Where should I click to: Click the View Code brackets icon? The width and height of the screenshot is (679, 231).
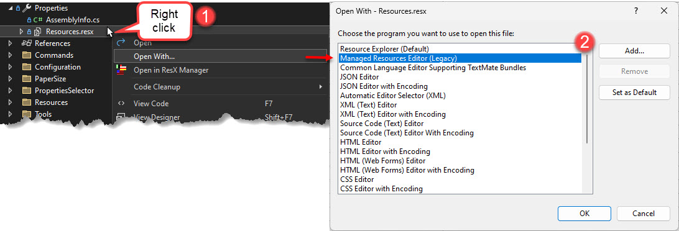pos(121,103)
